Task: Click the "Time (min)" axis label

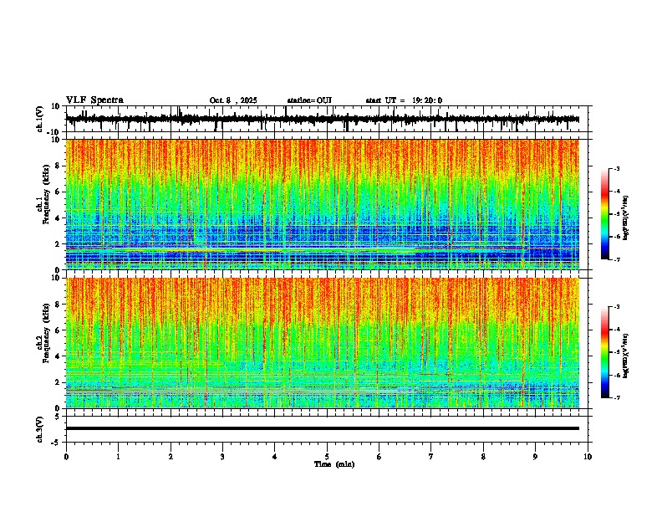Action: point(334,464)
